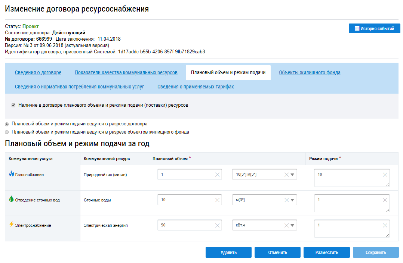The width and height of the screenshot is (403, 263).
Task: Click the lightning bolt icon for Электроснабжение
Action: (11, 225)
